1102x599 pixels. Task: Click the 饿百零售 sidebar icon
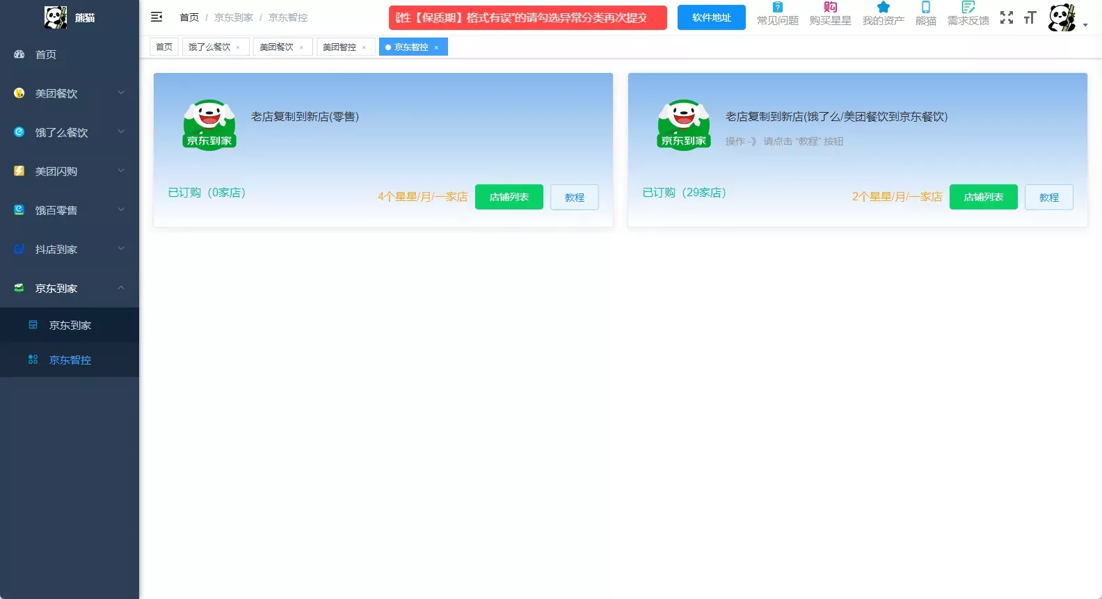tap(19, 210)
